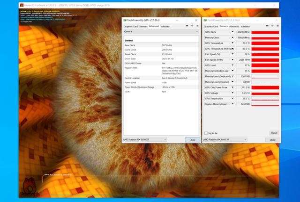Select the ULPS row showing N/A
This screenshot has width=300, height=202.
pos(161,92)
